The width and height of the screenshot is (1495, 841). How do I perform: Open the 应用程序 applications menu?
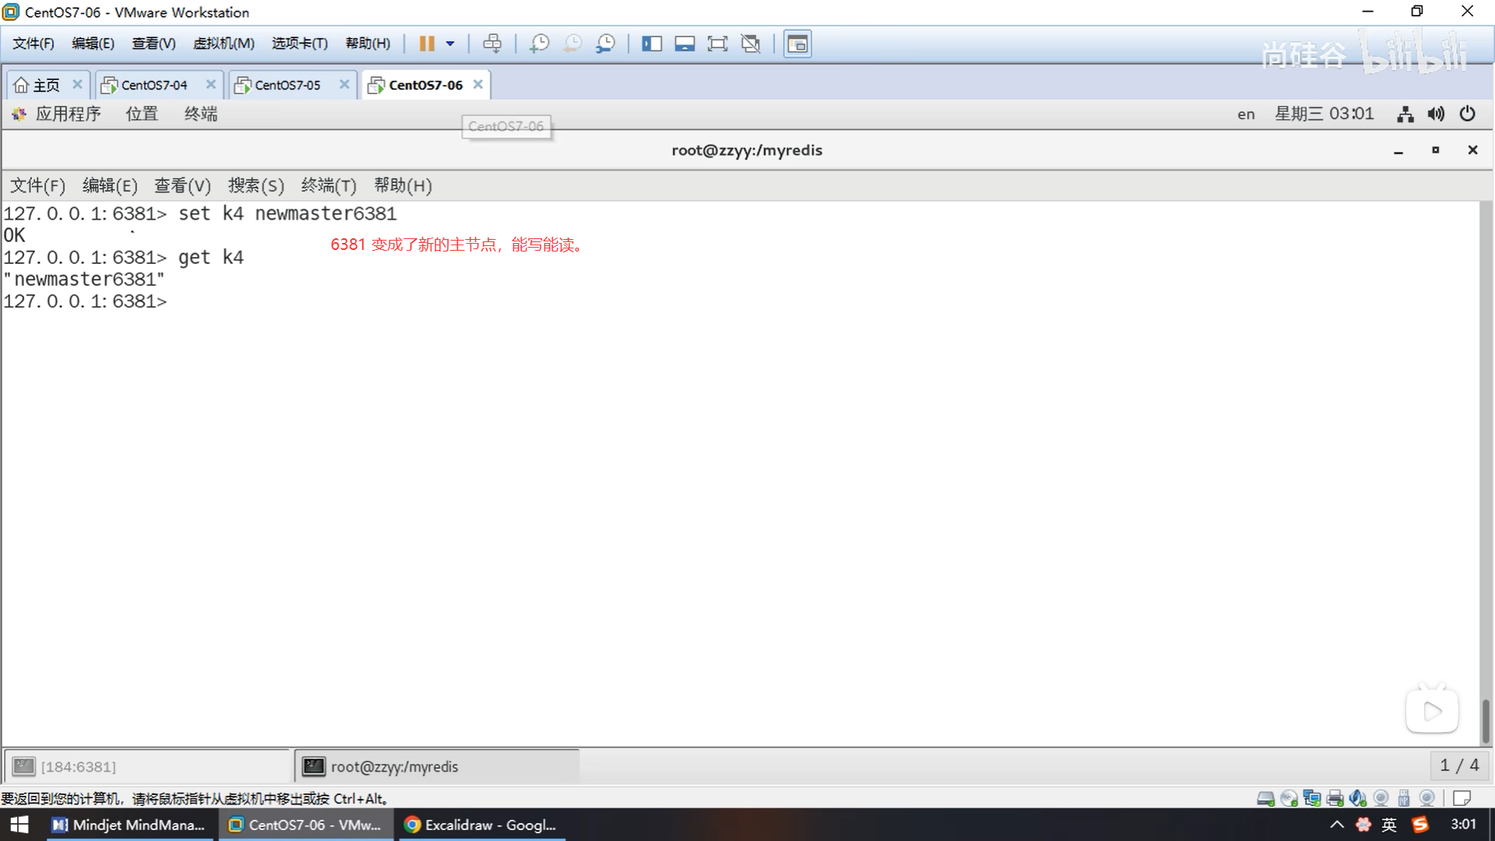pos(67,114)
